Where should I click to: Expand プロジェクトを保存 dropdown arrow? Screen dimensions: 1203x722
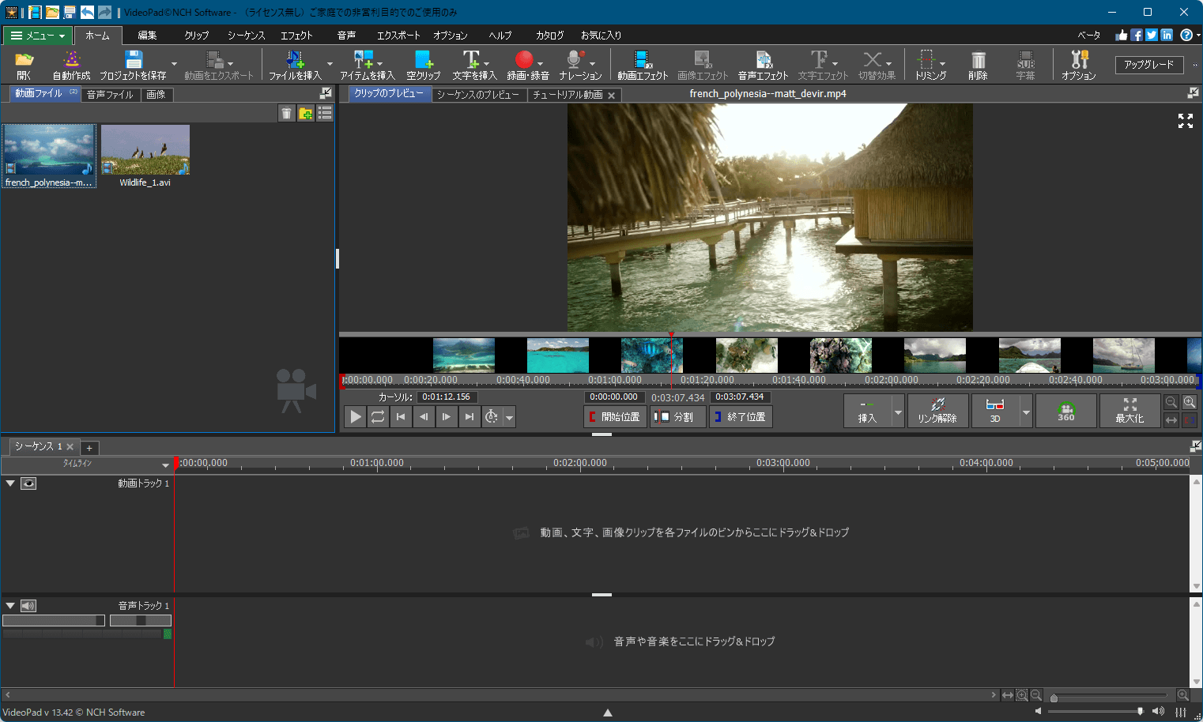(174, 64)
